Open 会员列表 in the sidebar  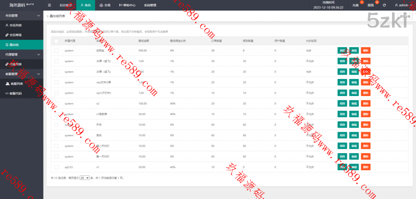tap(15, 25)
